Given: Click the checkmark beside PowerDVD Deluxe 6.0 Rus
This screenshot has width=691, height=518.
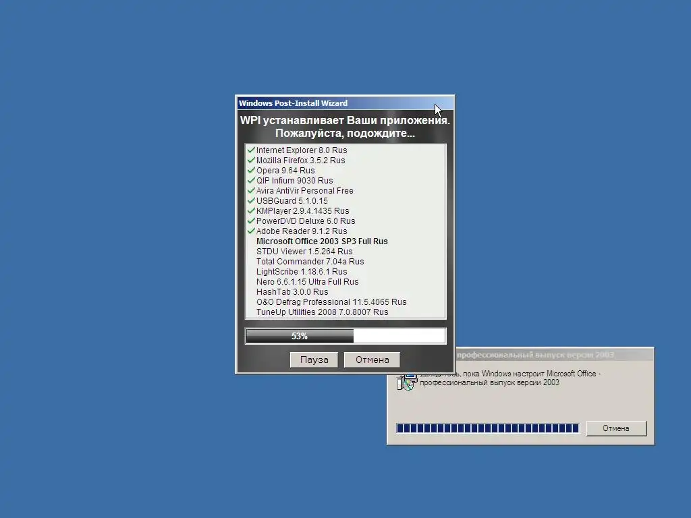Looking at the screenshot, I should [251, 221].
